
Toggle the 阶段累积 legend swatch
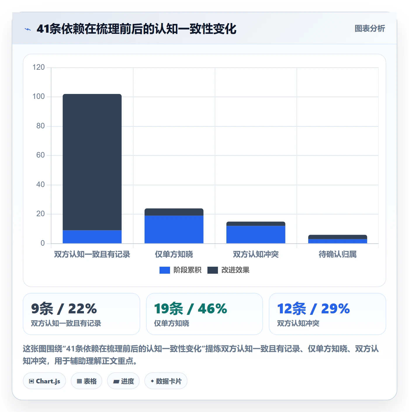164,270
